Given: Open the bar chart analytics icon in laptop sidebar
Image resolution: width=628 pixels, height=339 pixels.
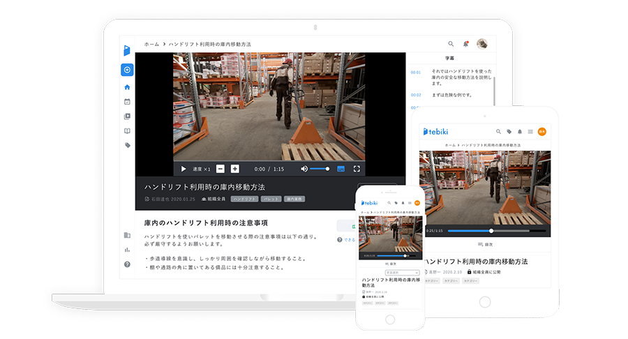Looking at the screenshot, I should [x=127, y=250].
